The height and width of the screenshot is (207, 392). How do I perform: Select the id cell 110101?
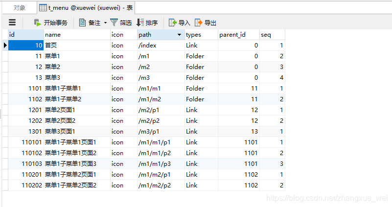point(26,142)
